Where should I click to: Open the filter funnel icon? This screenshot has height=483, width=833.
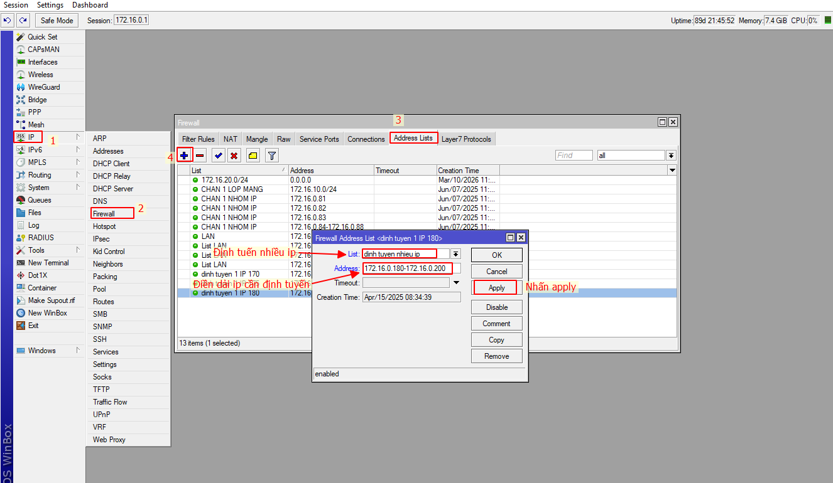(x=271, y=155)
